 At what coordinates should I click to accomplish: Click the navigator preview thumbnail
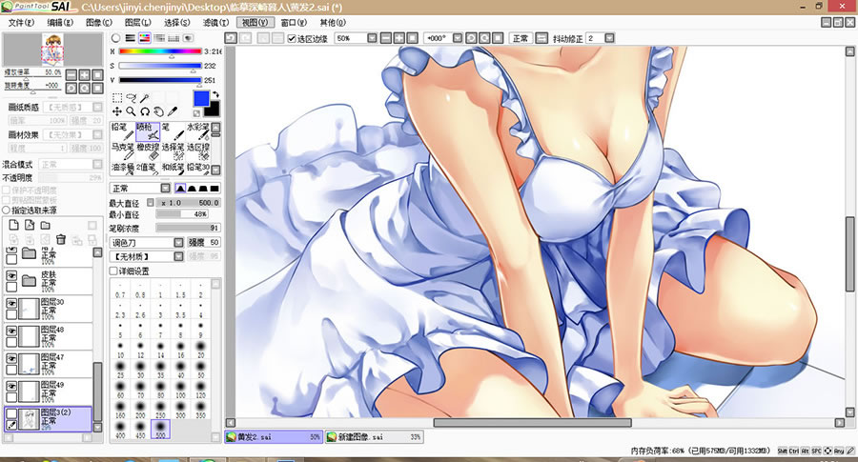point(52,50)
